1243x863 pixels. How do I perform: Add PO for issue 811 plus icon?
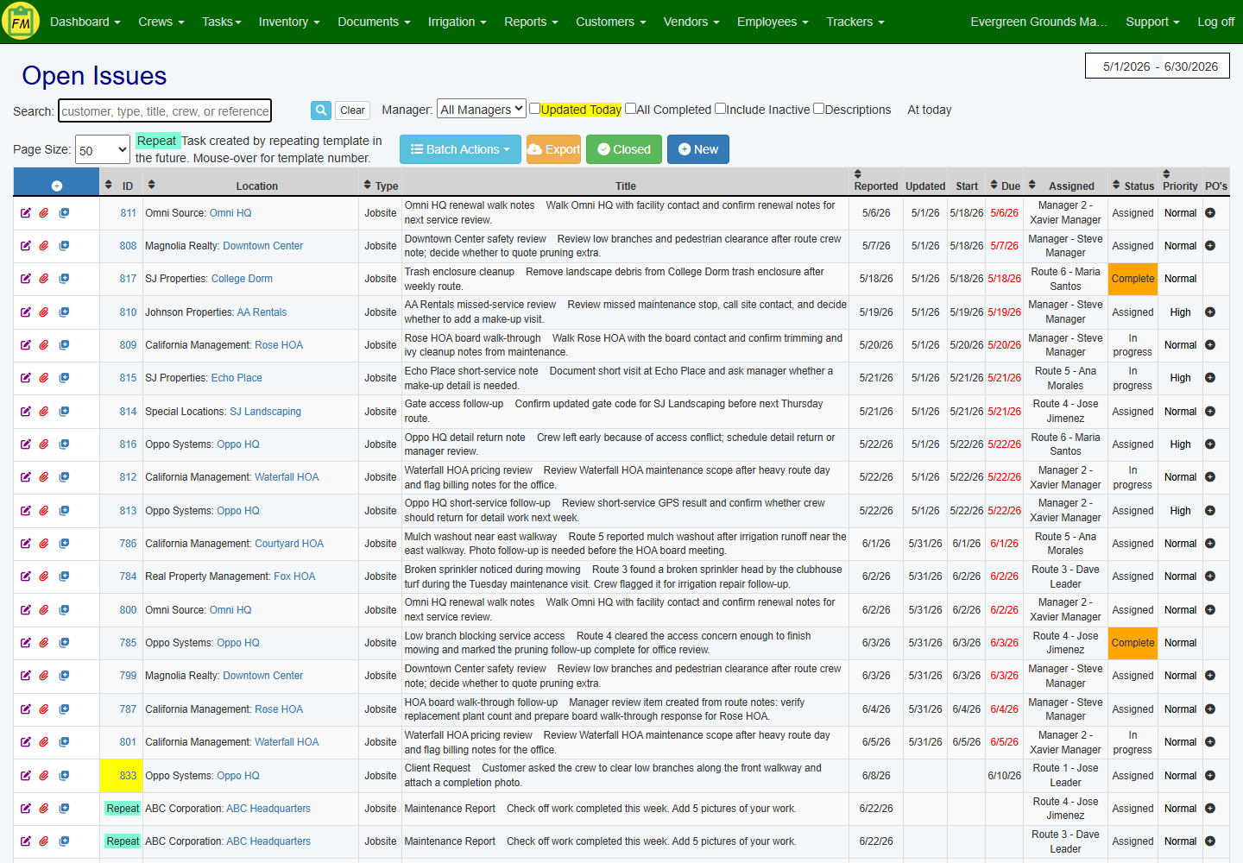coord(1210,213)
